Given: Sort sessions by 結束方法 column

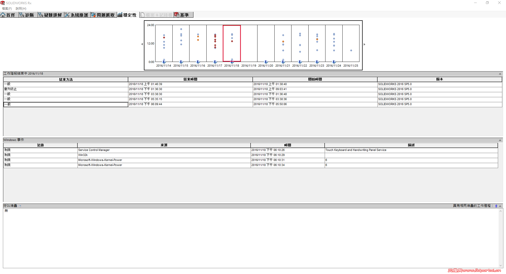Looking at the screenshot, I should click(x=66, y=79).
